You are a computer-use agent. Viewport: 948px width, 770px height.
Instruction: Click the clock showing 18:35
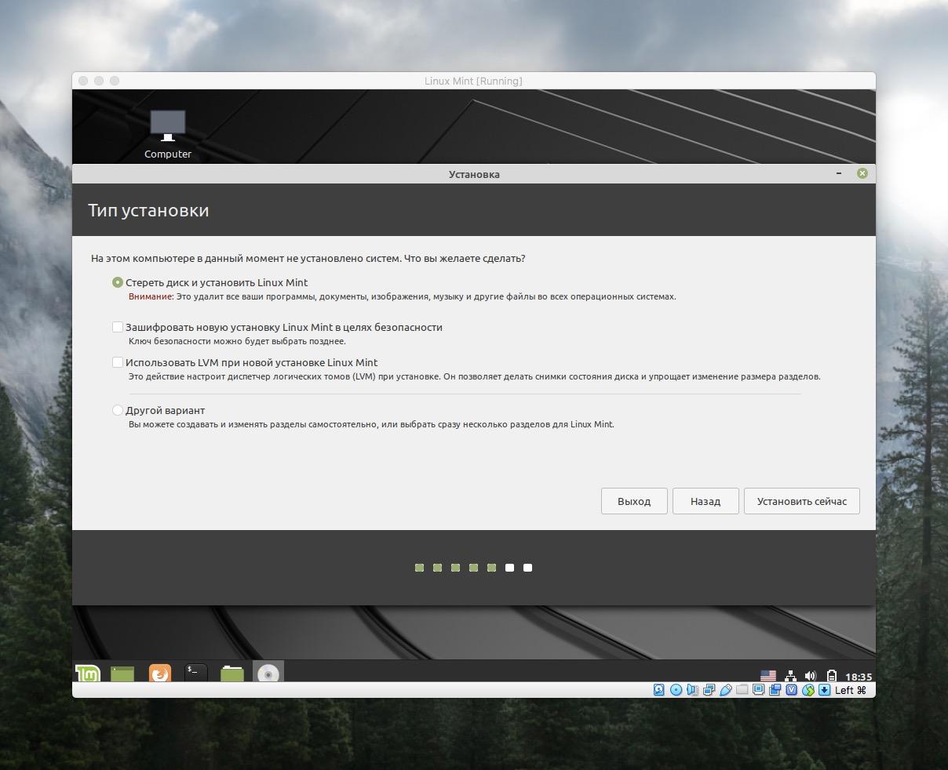click(x=859, y=677)
